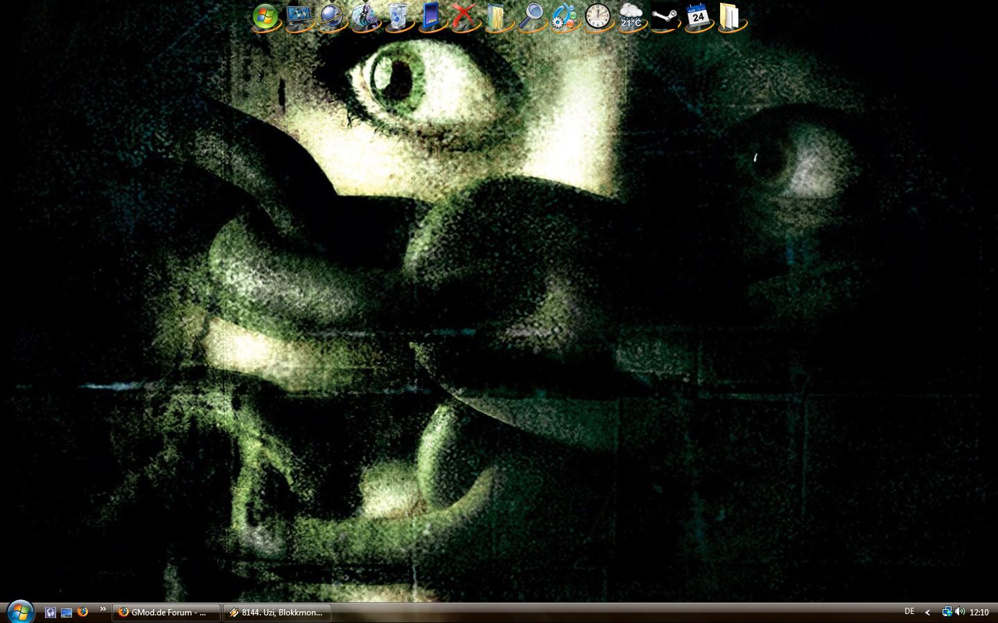Viewport: 998px width, 623px height.
Task: Click the 12:10 taskbar clock
Action: point(979,613)
